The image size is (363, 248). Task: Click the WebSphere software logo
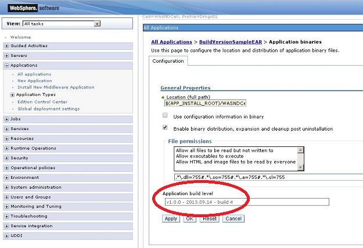click(x=34, y=8)
